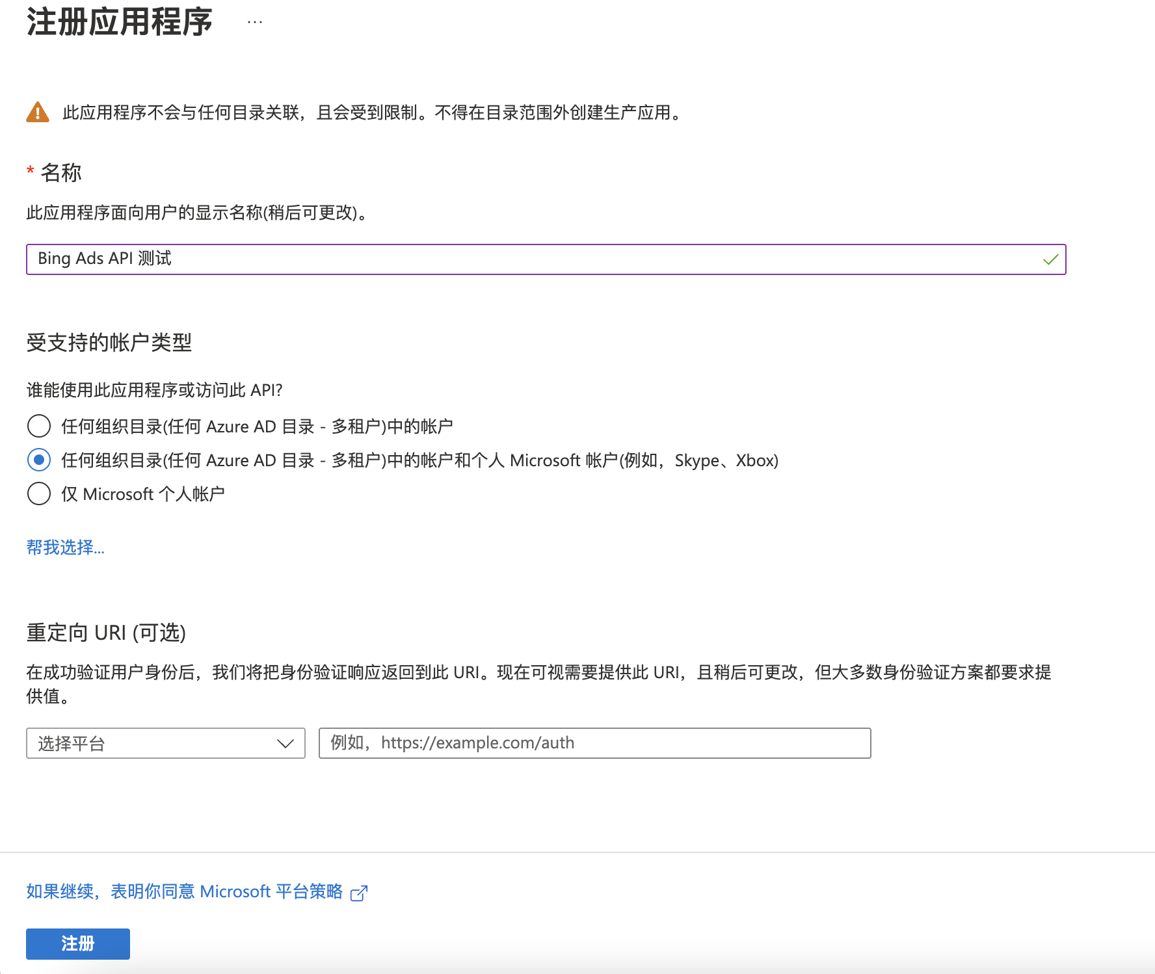Open the '帮我选择...' help link
The width and height of the screenshot is (1155, 974).
(x=65, y=547)
